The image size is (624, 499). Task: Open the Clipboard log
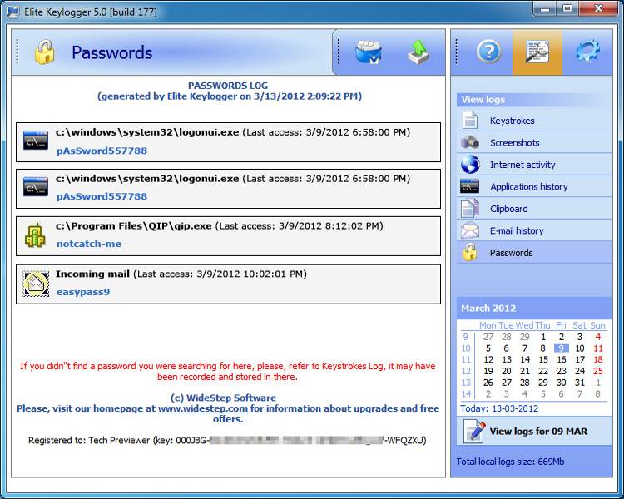point(508,209)
